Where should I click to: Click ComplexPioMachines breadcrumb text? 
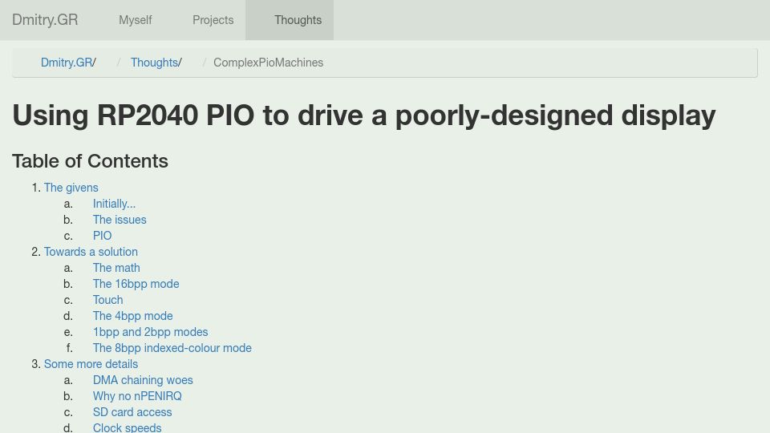(x=268, y=63)
